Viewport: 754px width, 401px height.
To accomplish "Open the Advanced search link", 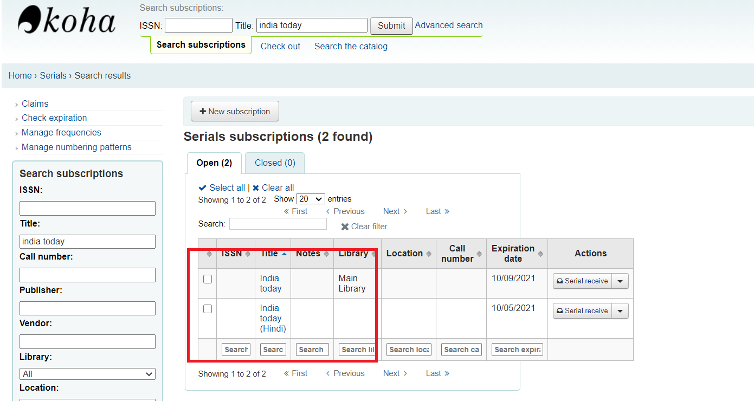I will pyautogui.click(x=448, y=25).
